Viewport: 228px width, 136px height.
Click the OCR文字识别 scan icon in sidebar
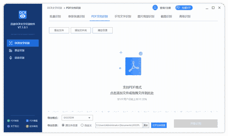11,43
